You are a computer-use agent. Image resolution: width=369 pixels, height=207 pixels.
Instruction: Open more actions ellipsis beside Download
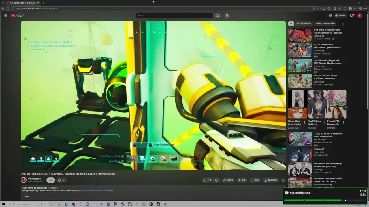[283, 180]
